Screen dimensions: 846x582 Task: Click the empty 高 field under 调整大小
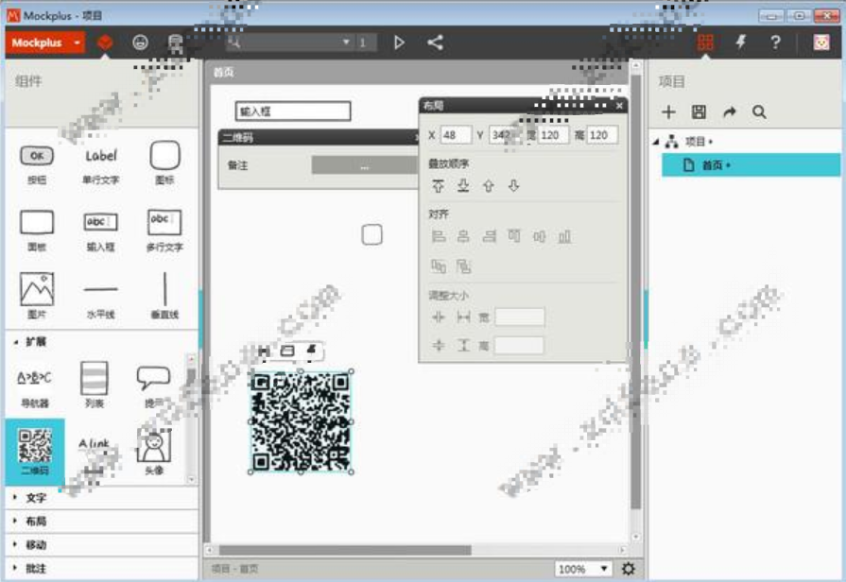519,345
